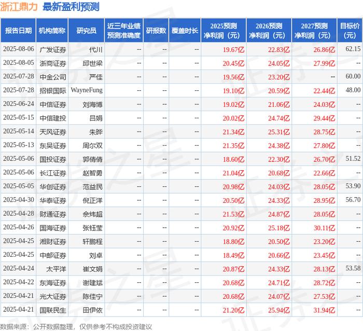Click the 研报数 column header
Screen dimensions: 363x331
pos(156,31)
